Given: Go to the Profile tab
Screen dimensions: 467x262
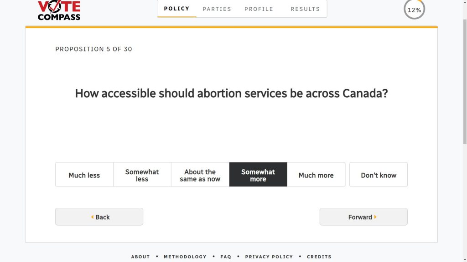Looking at the screenshot, I should [x=259, y=9].
